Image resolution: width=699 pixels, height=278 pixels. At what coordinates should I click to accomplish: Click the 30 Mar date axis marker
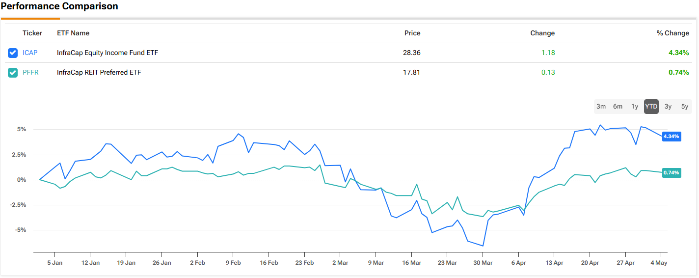click(483, 263)
